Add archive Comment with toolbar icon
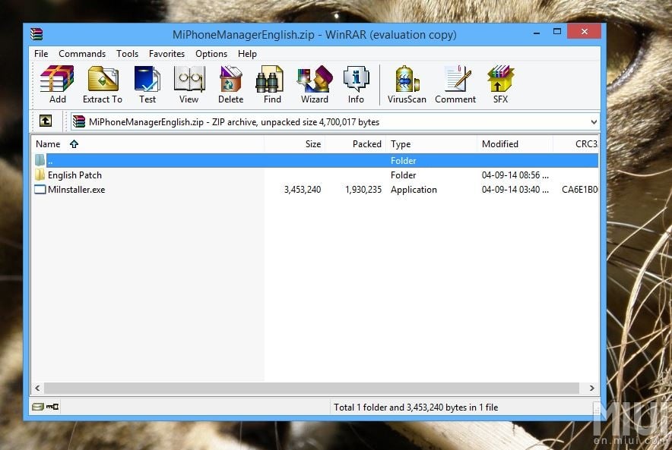 [455, 85]
